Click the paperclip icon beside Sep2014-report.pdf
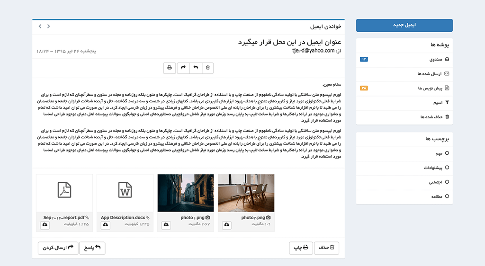Image resolution: width=485 pixels, height=266 pixels. pos(87,218)
